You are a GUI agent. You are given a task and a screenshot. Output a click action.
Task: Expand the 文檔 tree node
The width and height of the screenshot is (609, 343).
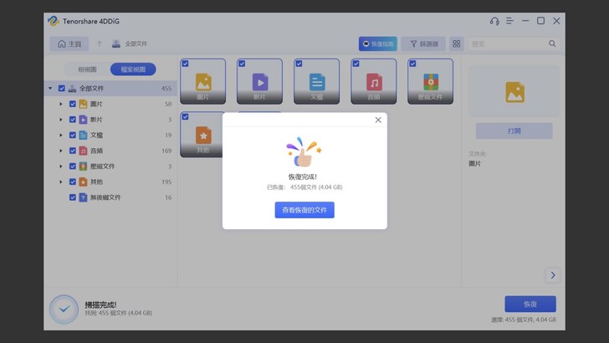(60, 136)
